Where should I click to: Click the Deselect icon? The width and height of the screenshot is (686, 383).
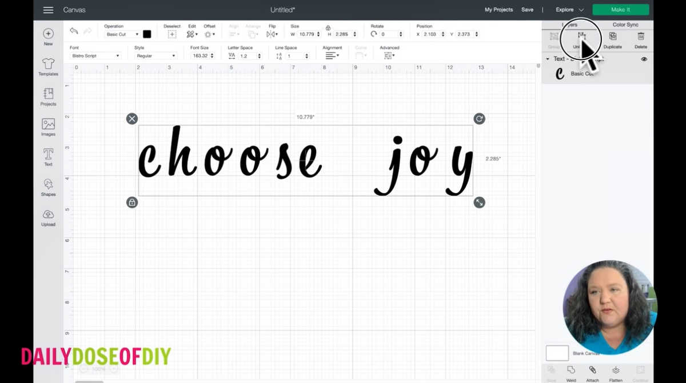(171, 34)
